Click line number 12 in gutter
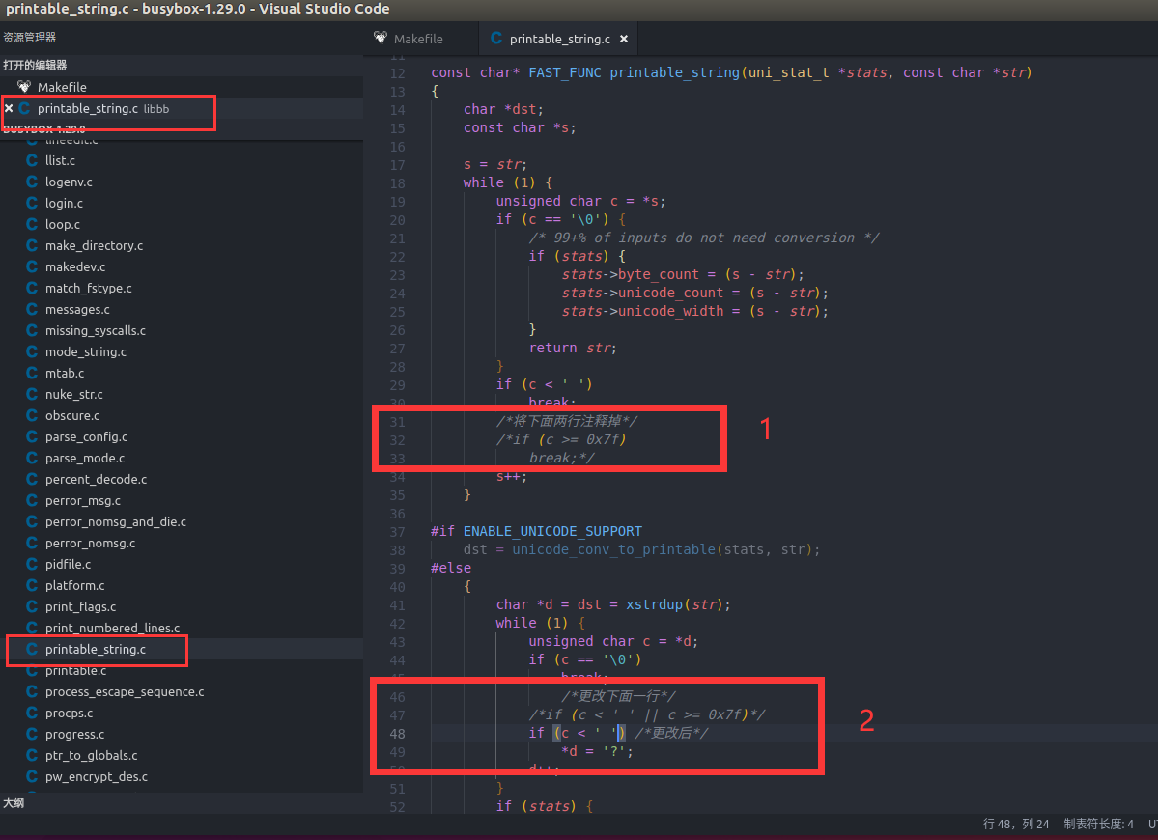 coord(397,73)
